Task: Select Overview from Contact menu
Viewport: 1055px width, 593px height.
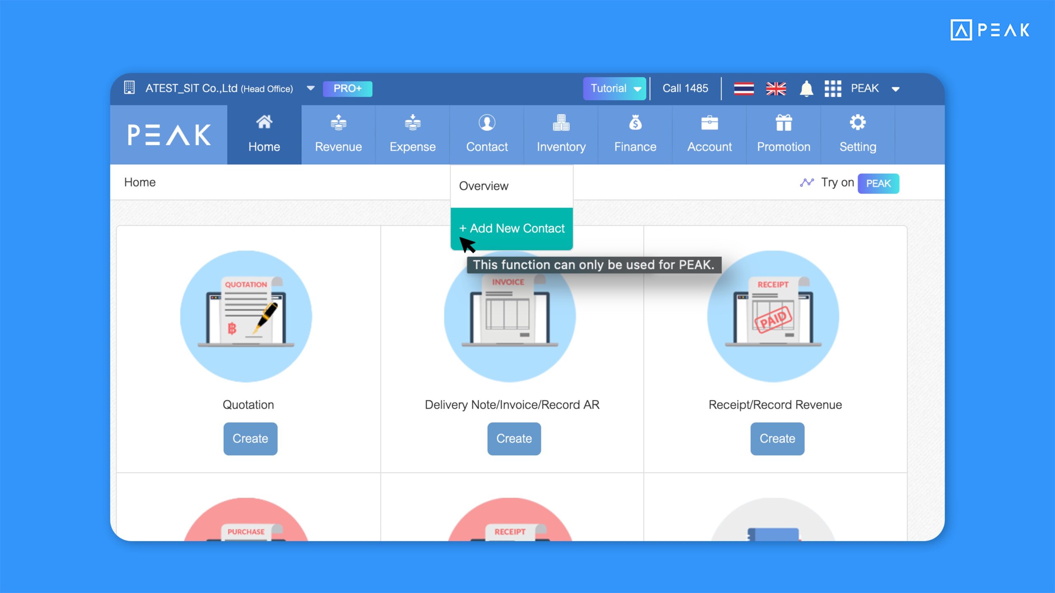Action: 484,186
